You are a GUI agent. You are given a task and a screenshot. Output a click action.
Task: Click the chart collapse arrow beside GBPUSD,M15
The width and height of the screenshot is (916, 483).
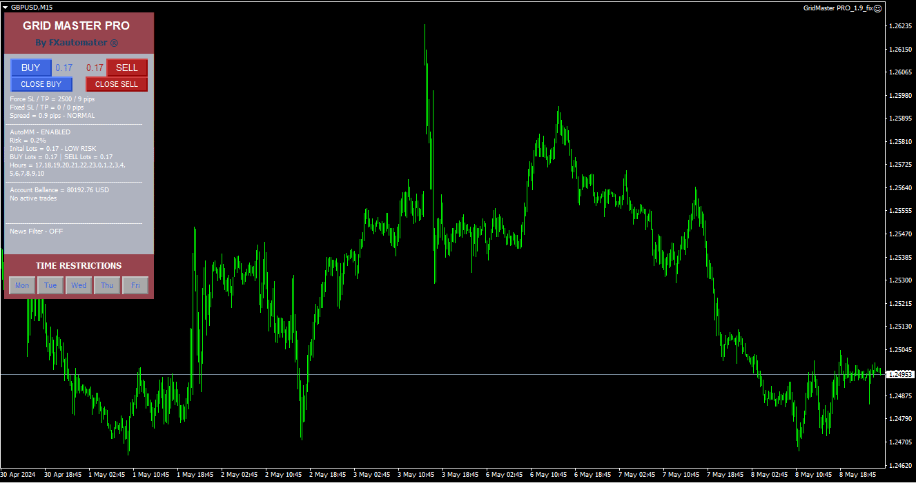[x=7, y=8]
